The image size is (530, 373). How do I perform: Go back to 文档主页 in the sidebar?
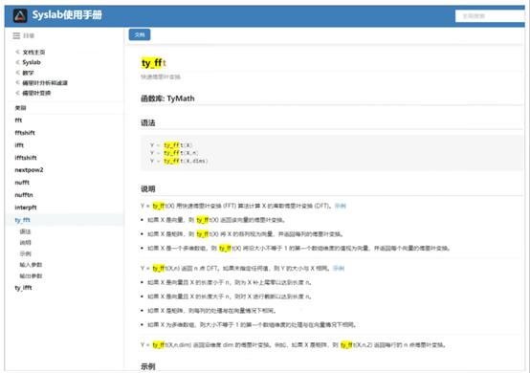(33, 53)
